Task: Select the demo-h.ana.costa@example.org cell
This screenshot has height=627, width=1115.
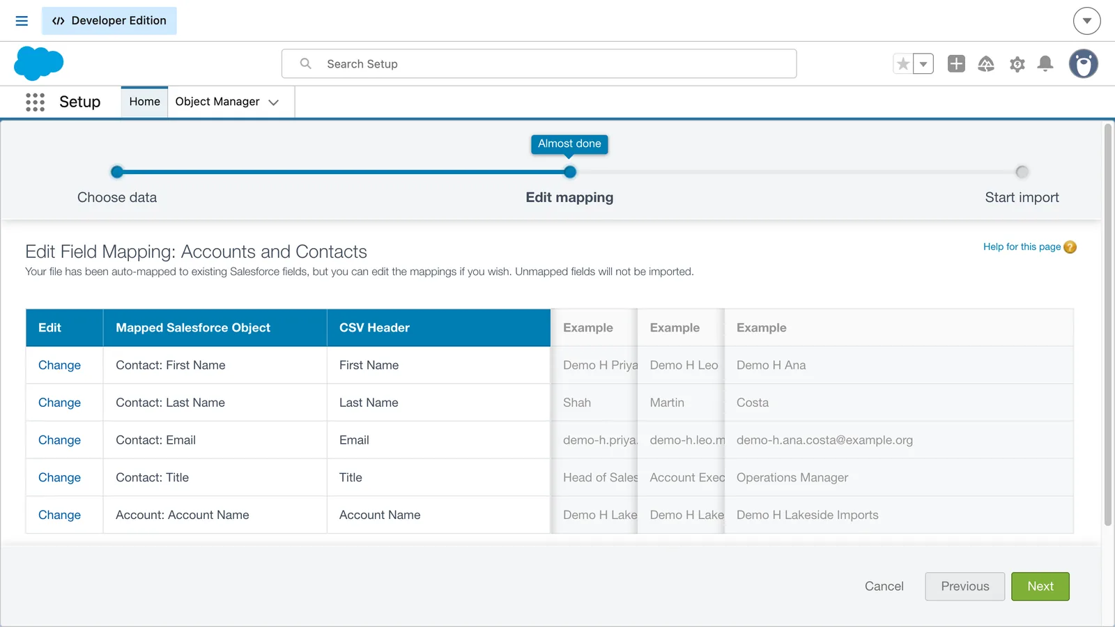Action: [x=899, y=440]
